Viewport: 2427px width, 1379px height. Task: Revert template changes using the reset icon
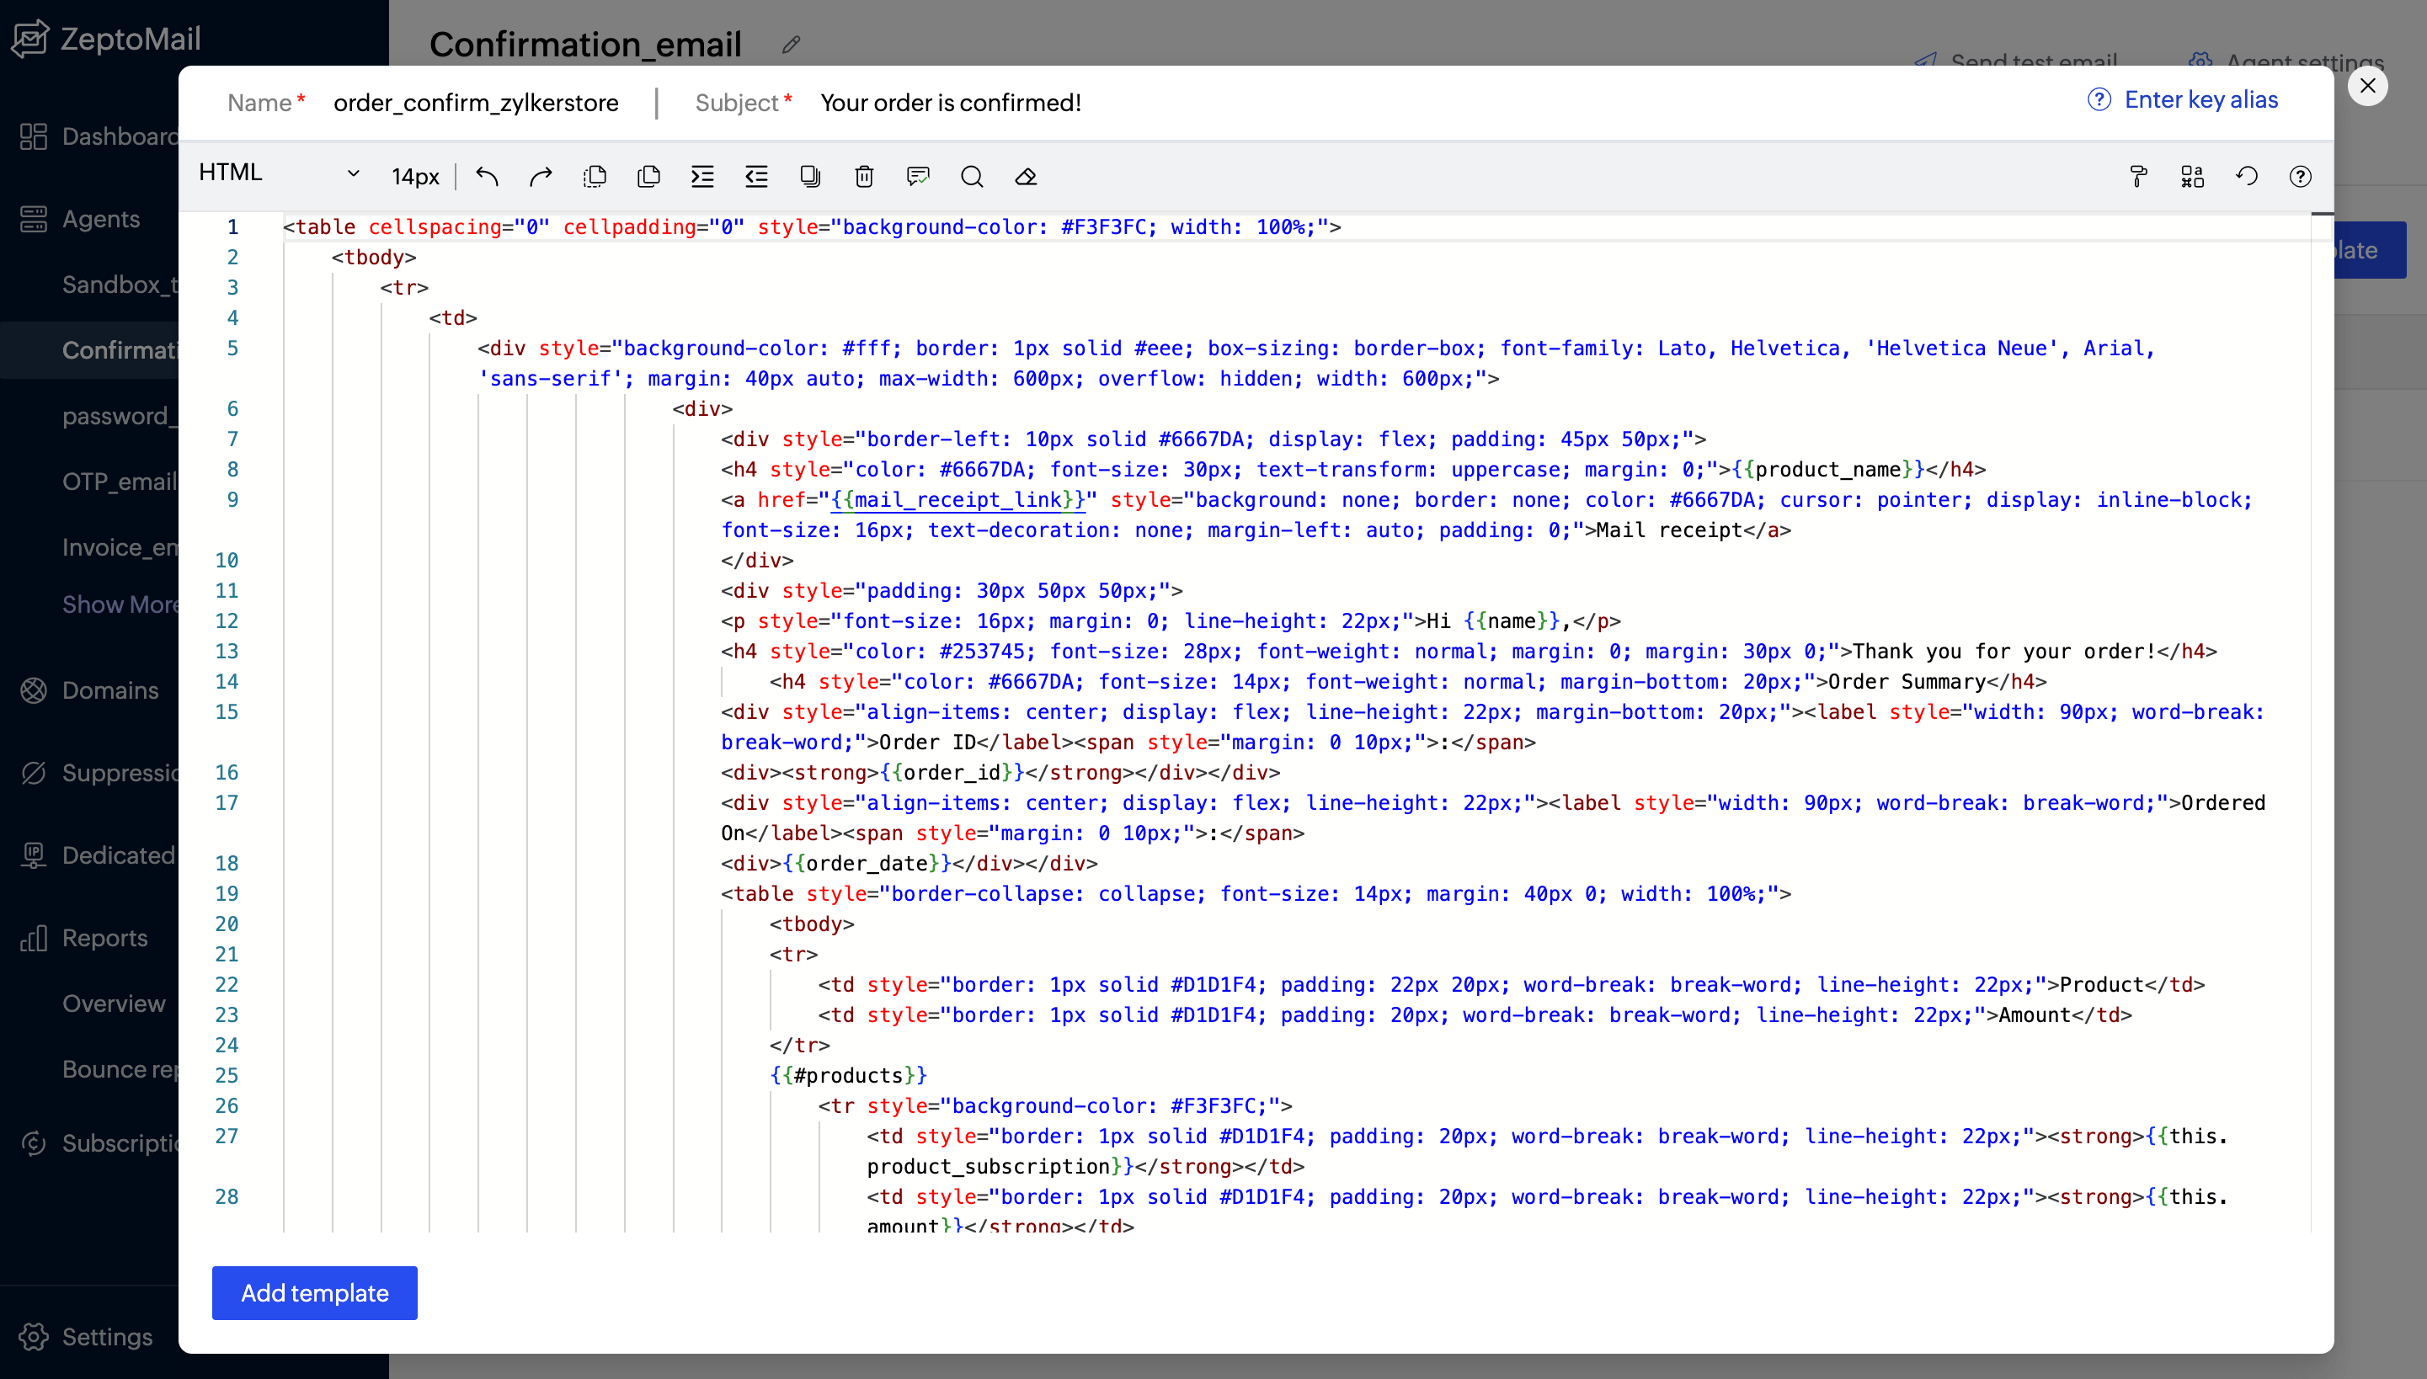(x=2246, y=176)
